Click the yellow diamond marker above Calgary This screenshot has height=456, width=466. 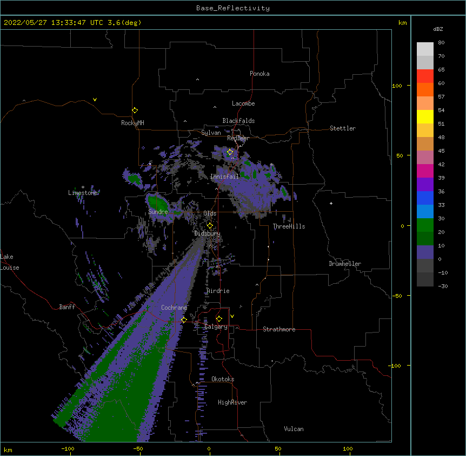click(x=219, y=319)
